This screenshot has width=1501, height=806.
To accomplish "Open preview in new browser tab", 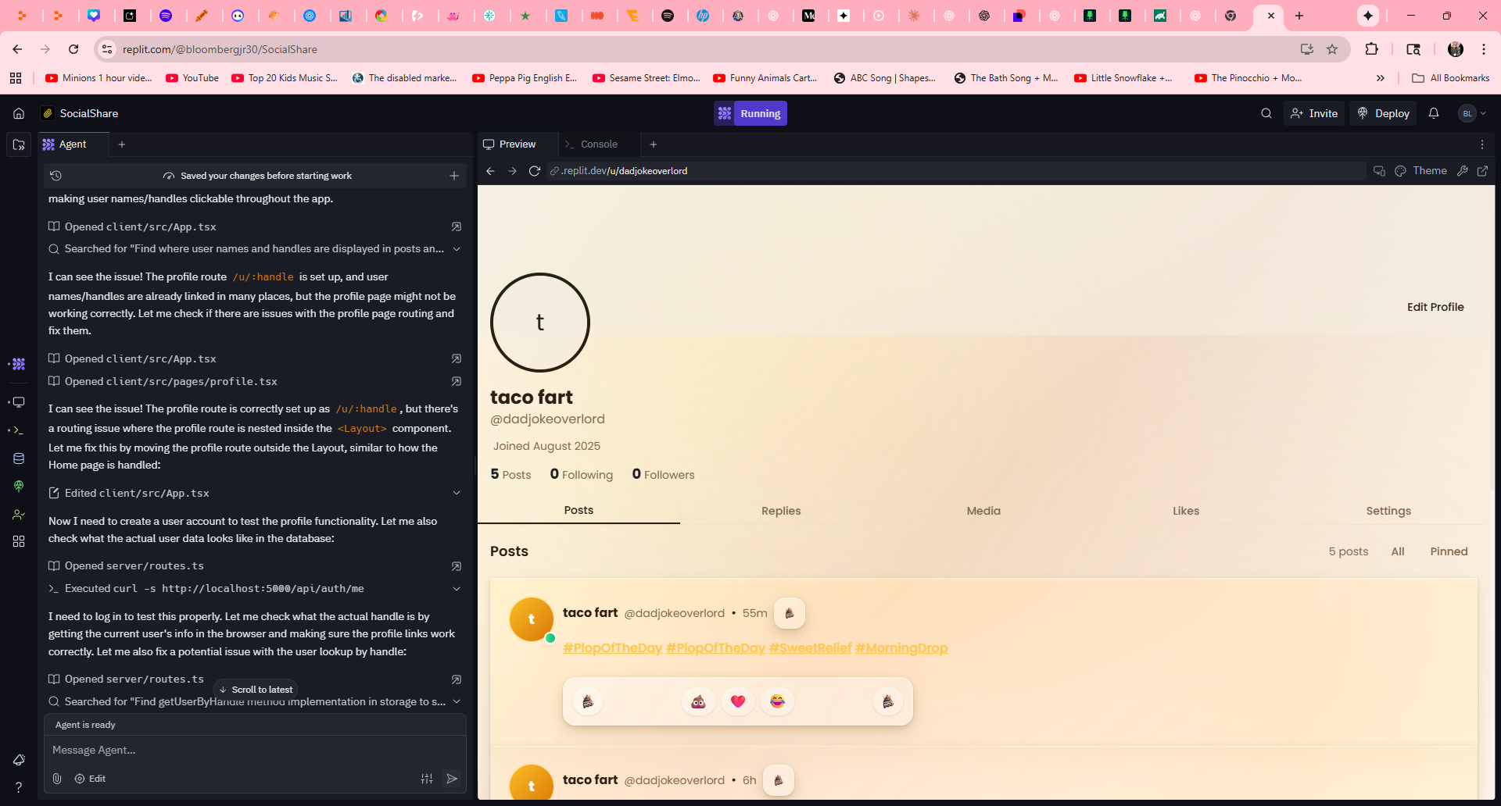I will (1482, 171).
